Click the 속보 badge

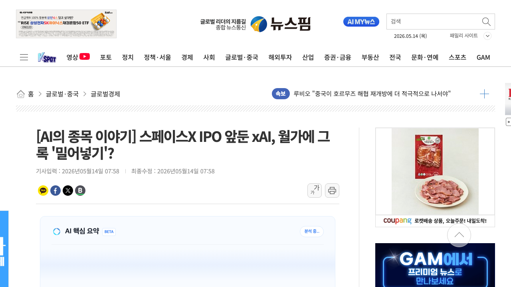[x=281, y=94]
